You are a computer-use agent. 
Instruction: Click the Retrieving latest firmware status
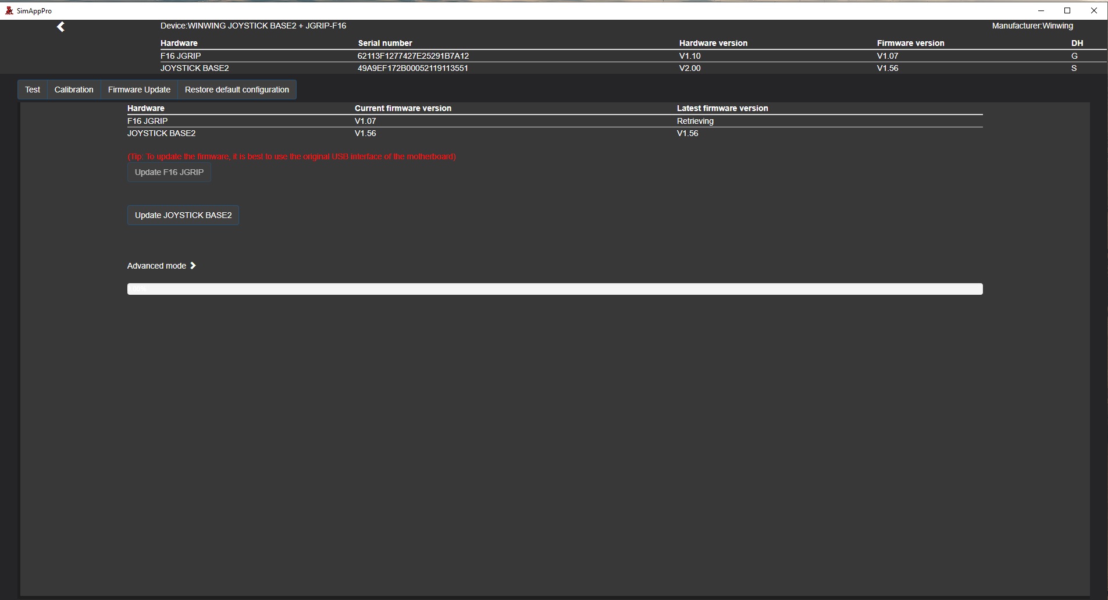coord(695,121)
